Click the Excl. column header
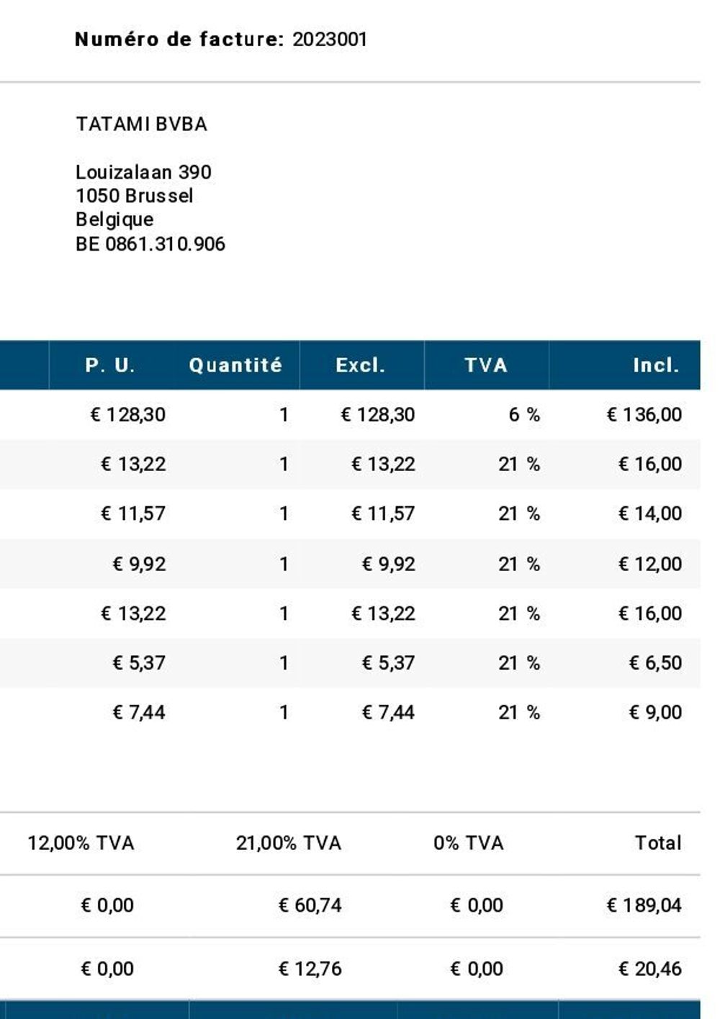Screen dimensions: 720x1019 (x=361, y=365)
